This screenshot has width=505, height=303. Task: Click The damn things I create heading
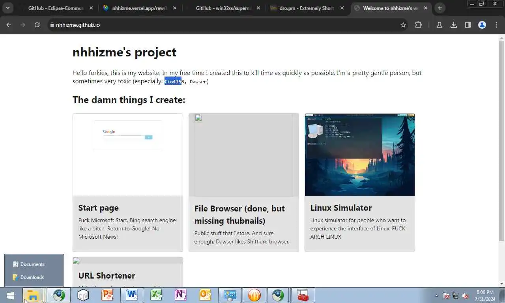coord(129,99)
